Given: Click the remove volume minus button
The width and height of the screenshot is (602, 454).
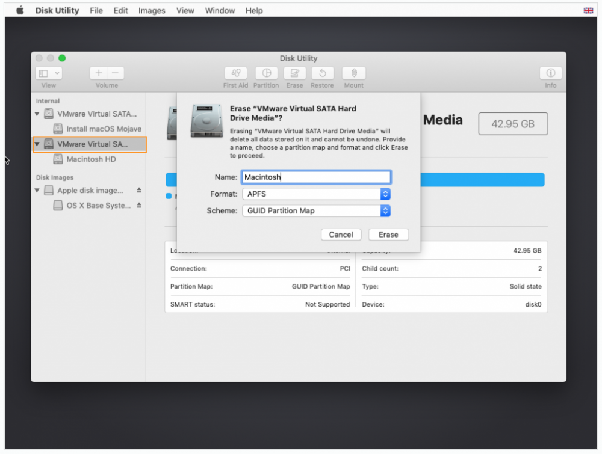Looking at the screenshot, I should pyautogui.click(x=115, y=73).
